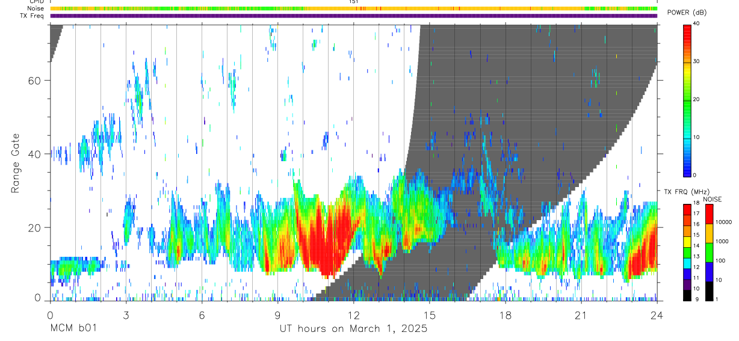
Task: Click the 3 tick on the UT hours axis
Action: point(126,315)
